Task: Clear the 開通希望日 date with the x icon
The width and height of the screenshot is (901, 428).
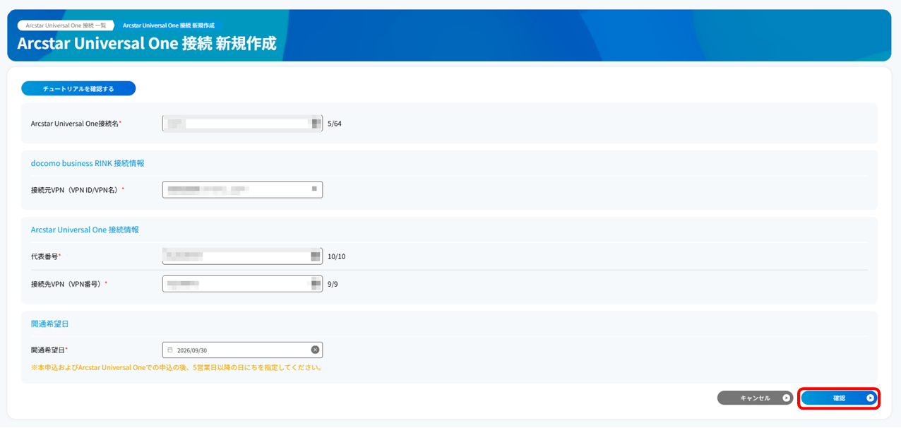Action: point(315,350)
